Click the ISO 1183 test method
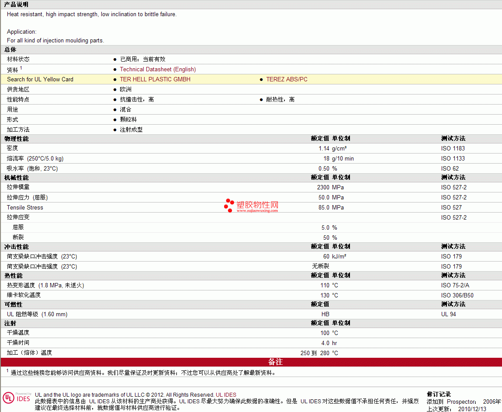This screenshot has width=502, height=412. pos(453,148)
